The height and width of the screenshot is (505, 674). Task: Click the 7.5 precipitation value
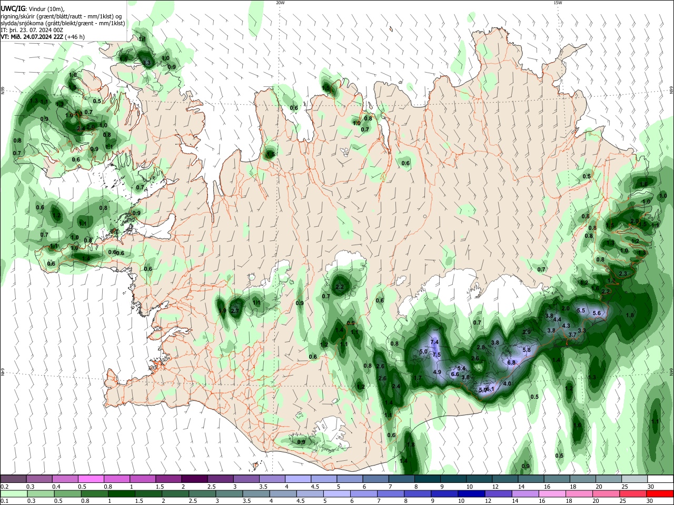(x=437, y=355)
